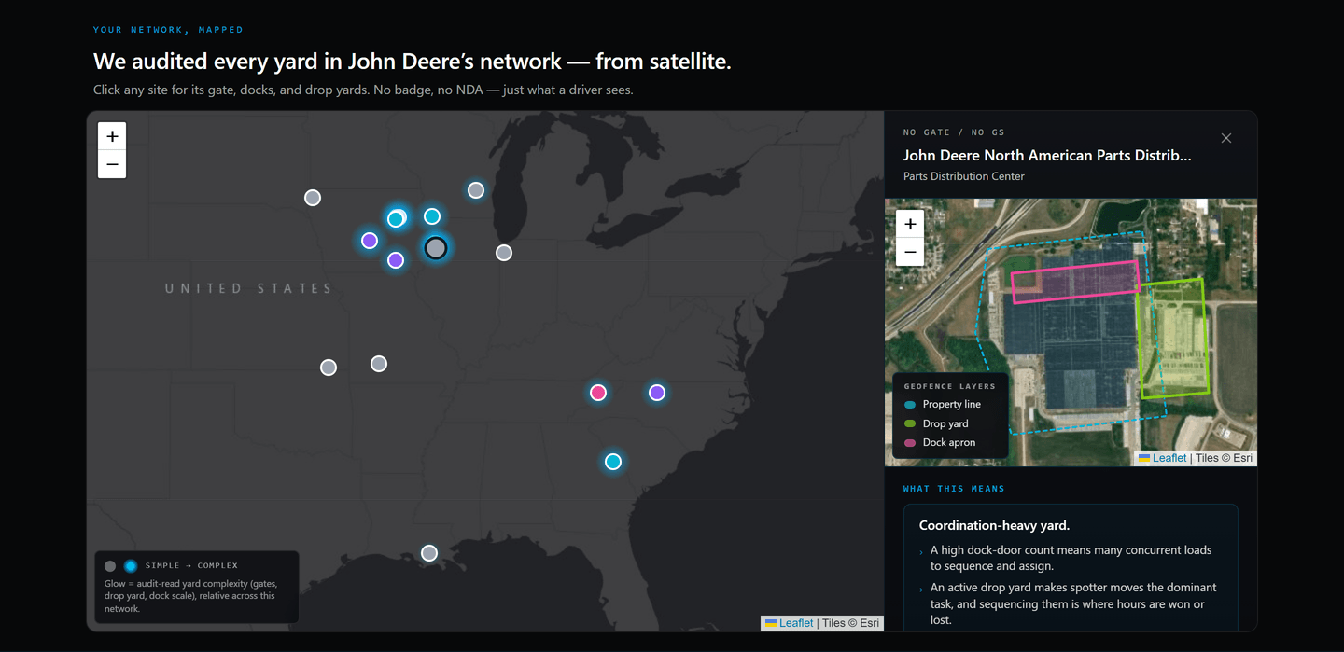Click the Drop yard legend swatch

[910, 423]
